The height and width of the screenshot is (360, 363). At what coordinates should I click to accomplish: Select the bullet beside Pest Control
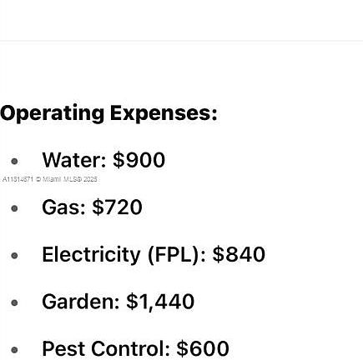(14, 350)
